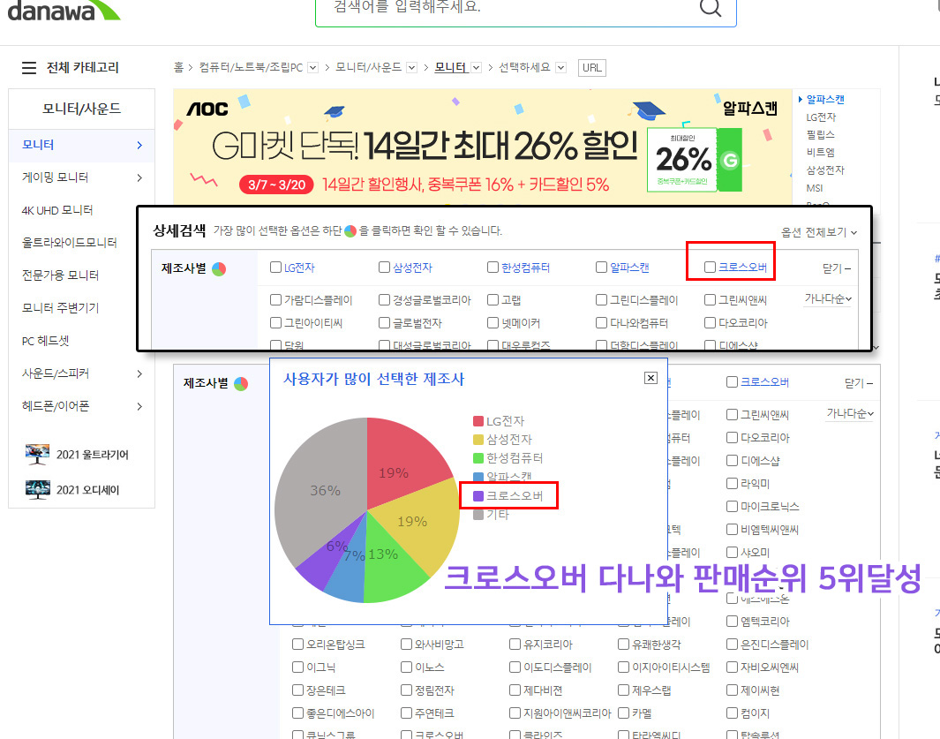Click the danawa logo
This screenshot has height=739, width=940.
point(62,9)
